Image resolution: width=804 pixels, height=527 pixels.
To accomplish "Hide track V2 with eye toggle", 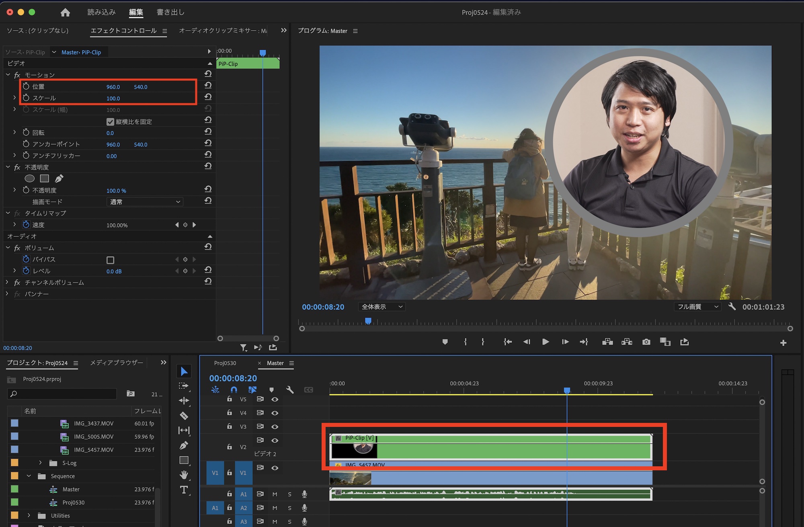I will coord(275,440).
